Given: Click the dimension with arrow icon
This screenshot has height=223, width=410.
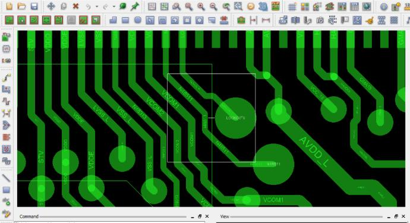Looking at the screenshot, I should (x=253, y=20).
